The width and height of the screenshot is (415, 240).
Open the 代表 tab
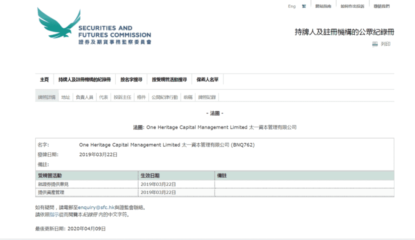pyautogui.click(x=103, y=97)
